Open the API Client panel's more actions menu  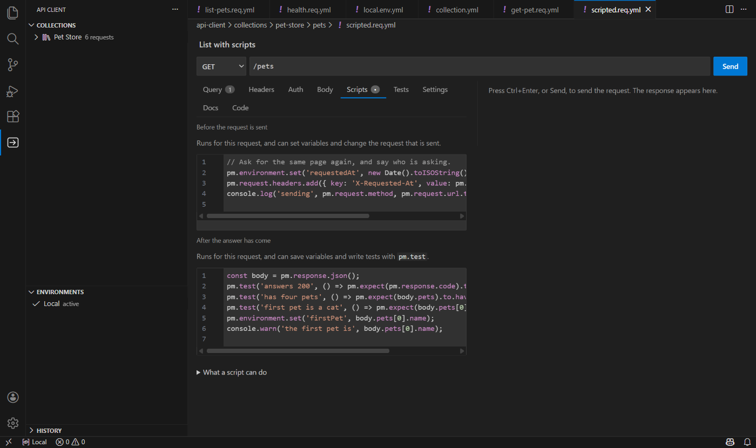pos(175,10)
